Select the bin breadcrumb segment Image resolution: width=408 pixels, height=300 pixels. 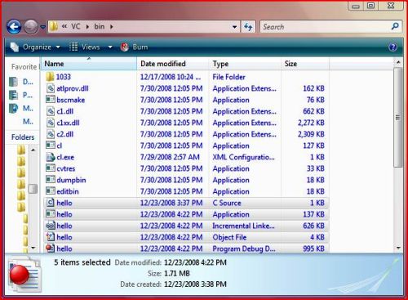(x=100, y=26)
